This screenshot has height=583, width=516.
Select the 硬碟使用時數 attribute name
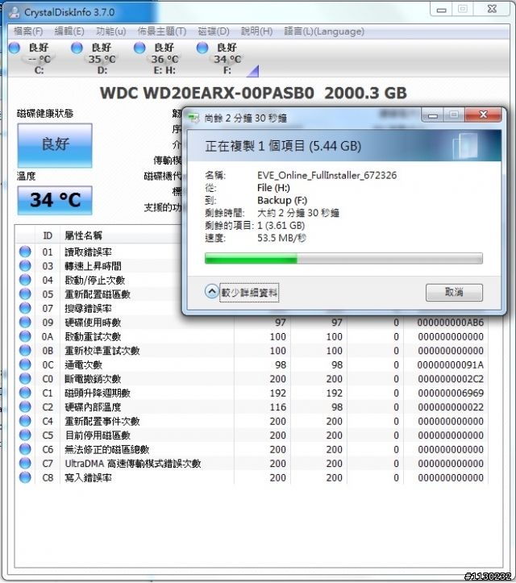93,323
